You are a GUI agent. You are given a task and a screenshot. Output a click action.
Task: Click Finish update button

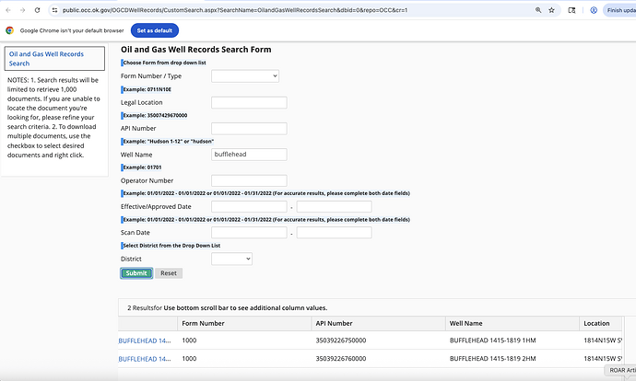tap(619, 10)
